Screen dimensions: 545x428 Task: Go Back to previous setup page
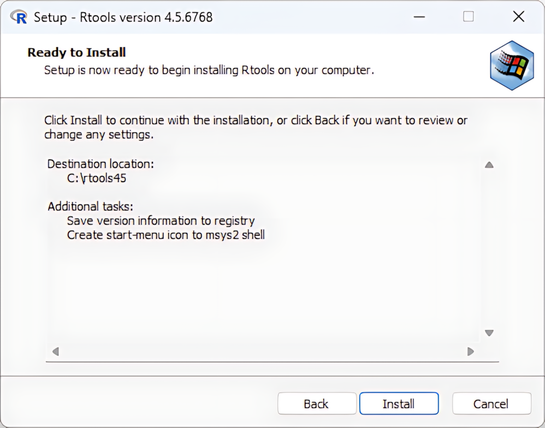(316, 404)
